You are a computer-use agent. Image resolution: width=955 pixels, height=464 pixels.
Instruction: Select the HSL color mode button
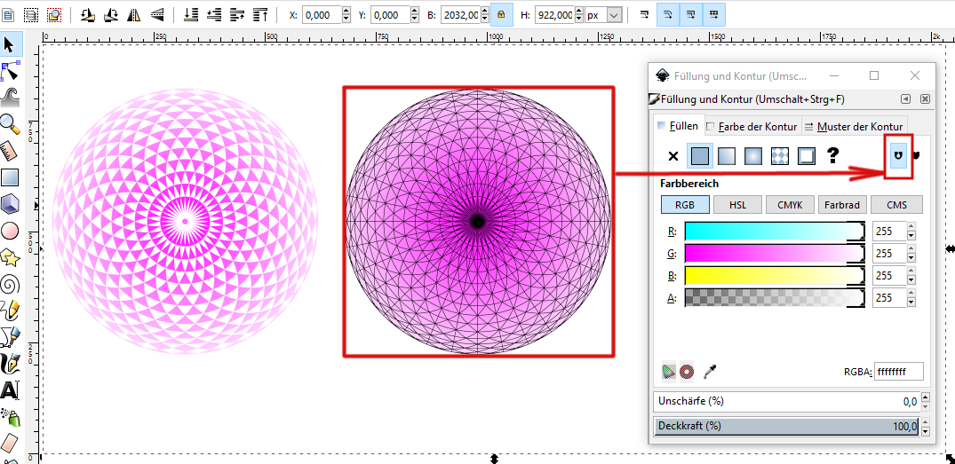pos(737,205)
